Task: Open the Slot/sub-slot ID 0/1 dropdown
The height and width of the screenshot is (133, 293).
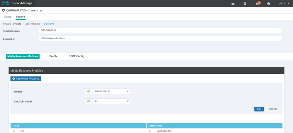Action: tap(111, 101)
